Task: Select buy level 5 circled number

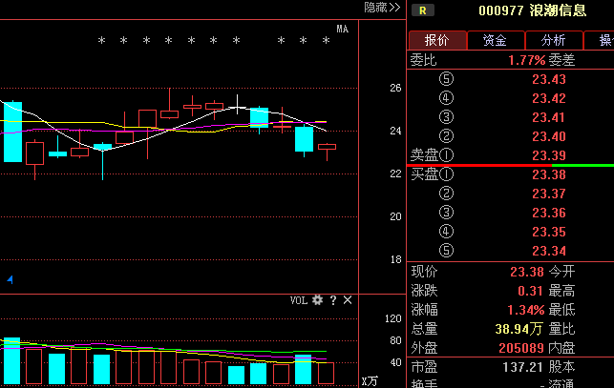Action: [447, 251]
